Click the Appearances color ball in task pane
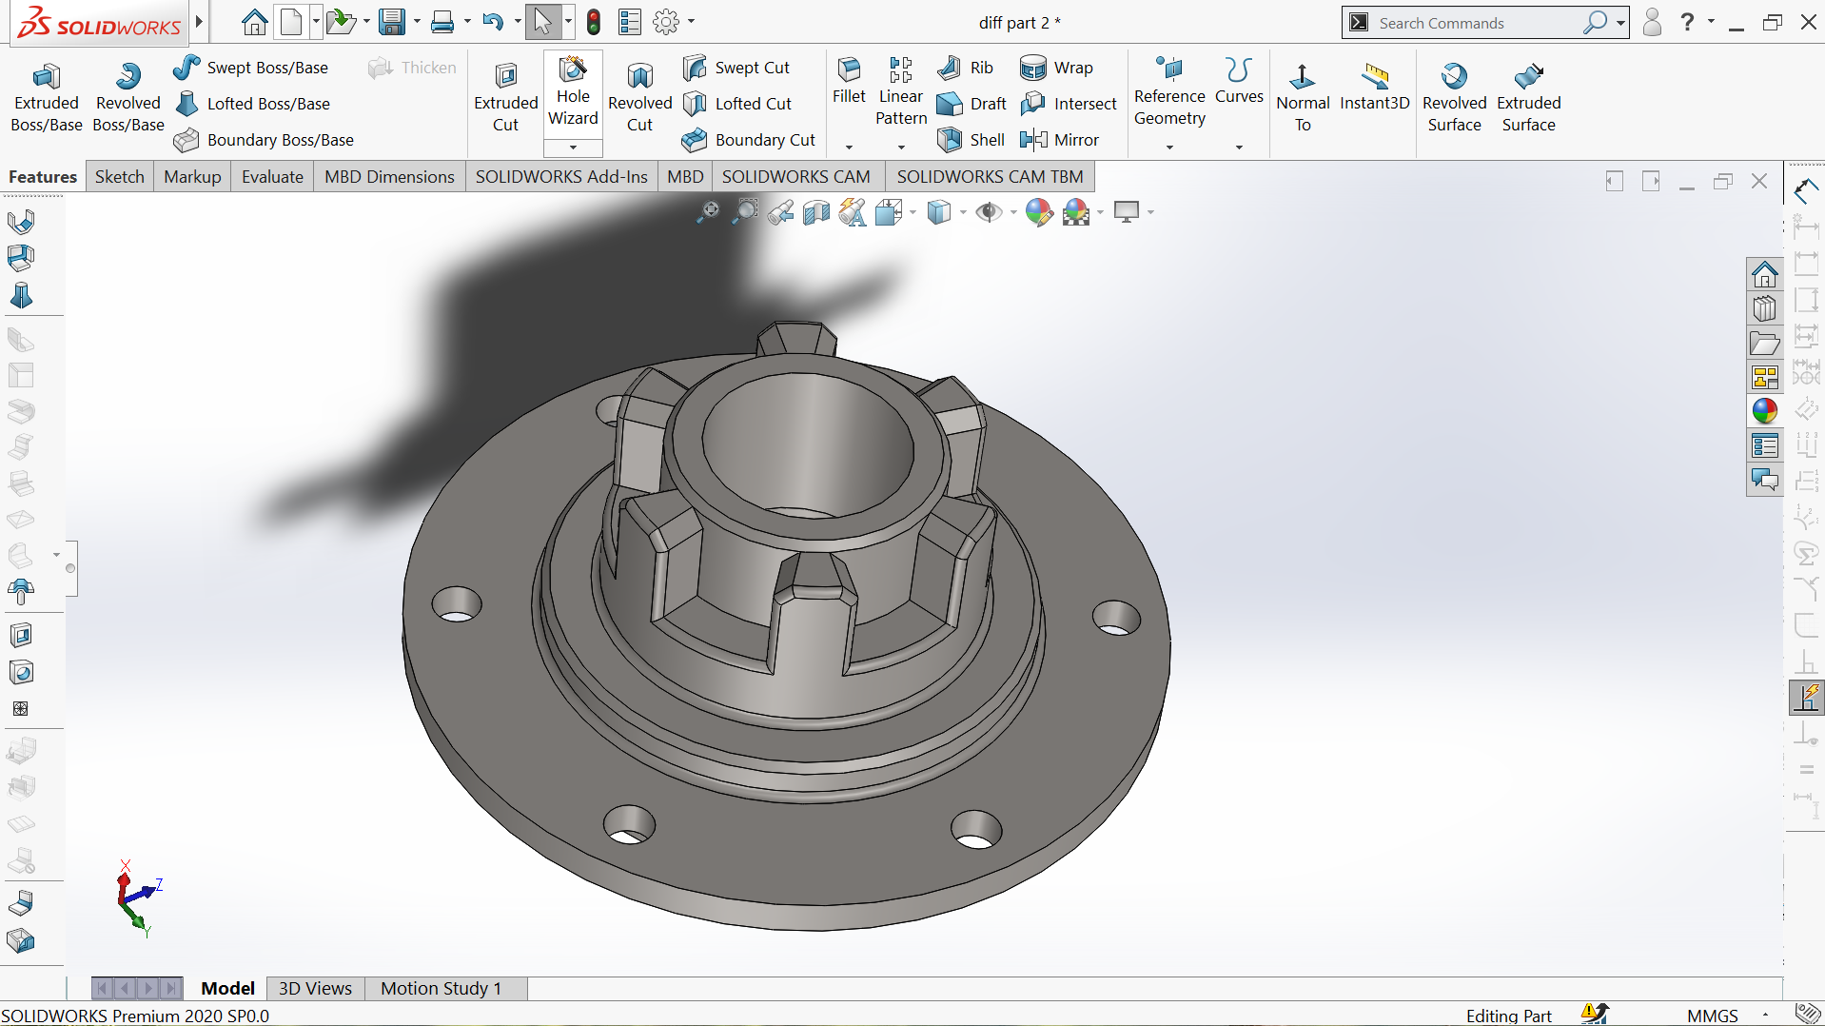This screenshot has width=1825, height=1026. pyautogui.click(x=1765, y=410)
